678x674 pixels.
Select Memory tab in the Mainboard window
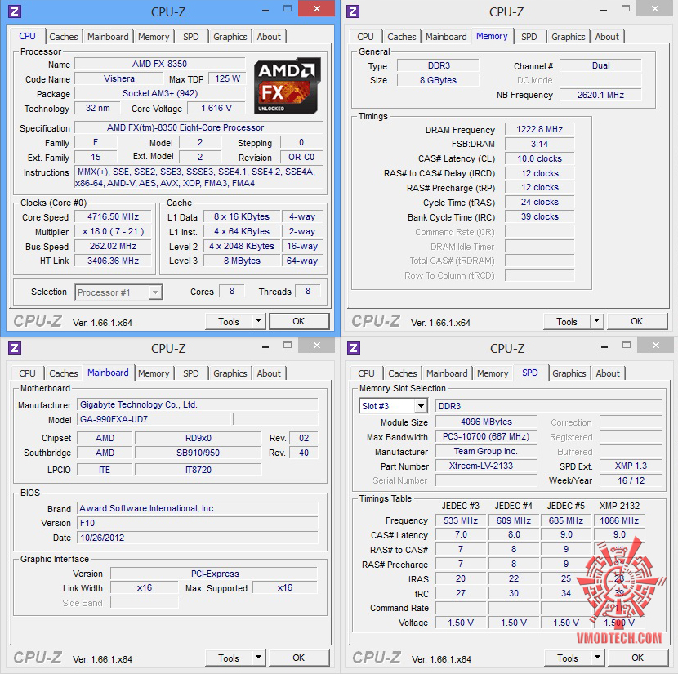coord(154,373)
